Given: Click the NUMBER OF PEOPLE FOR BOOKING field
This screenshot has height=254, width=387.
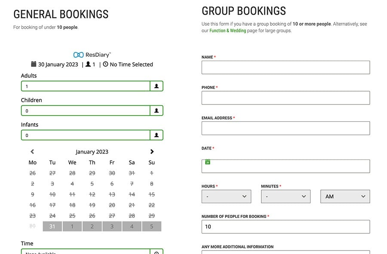Looking at the screenshot, I should click(x=285, y=226).
